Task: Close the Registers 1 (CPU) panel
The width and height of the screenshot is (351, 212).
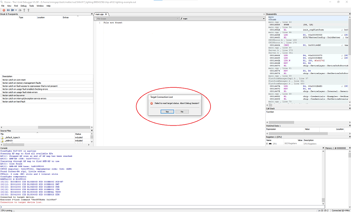Action: (350, 137)
